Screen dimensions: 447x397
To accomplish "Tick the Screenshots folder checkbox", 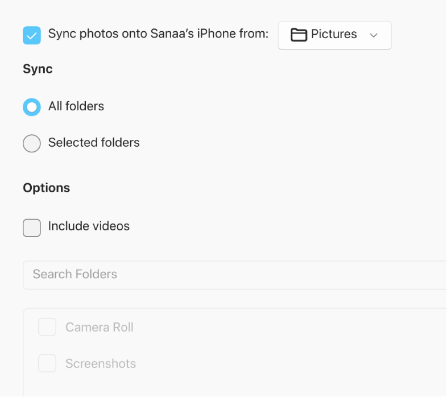I will click(47, 363).
